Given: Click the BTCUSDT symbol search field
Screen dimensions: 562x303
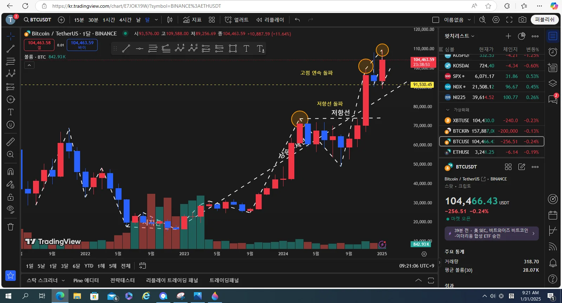Looking at the screenshot, I should pos(38,20).
